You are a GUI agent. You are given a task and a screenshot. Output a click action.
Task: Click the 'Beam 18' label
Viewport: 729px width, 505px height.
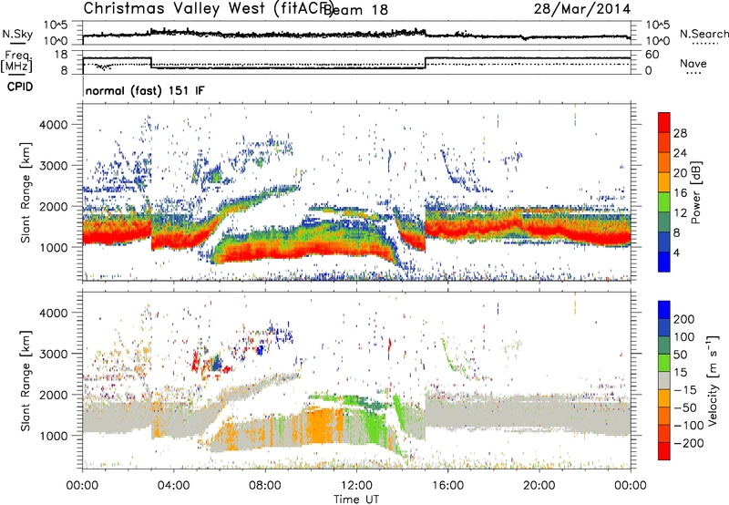pos(355,10)
